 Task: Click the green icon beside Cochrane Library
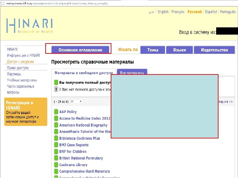(x=56, y=165)
